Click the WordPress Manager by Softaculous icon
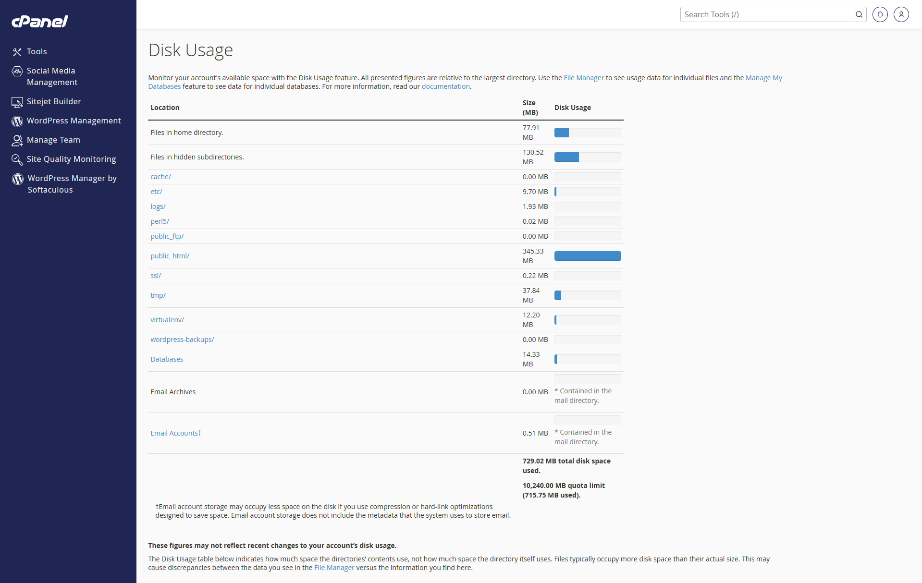The width and height of the screenshot is (922, 583). [x=18, y=179]
